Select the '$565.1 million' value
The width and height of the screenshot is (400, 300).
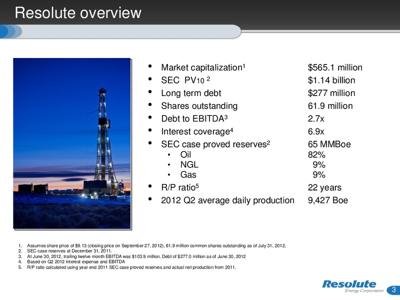click(335, 67)
